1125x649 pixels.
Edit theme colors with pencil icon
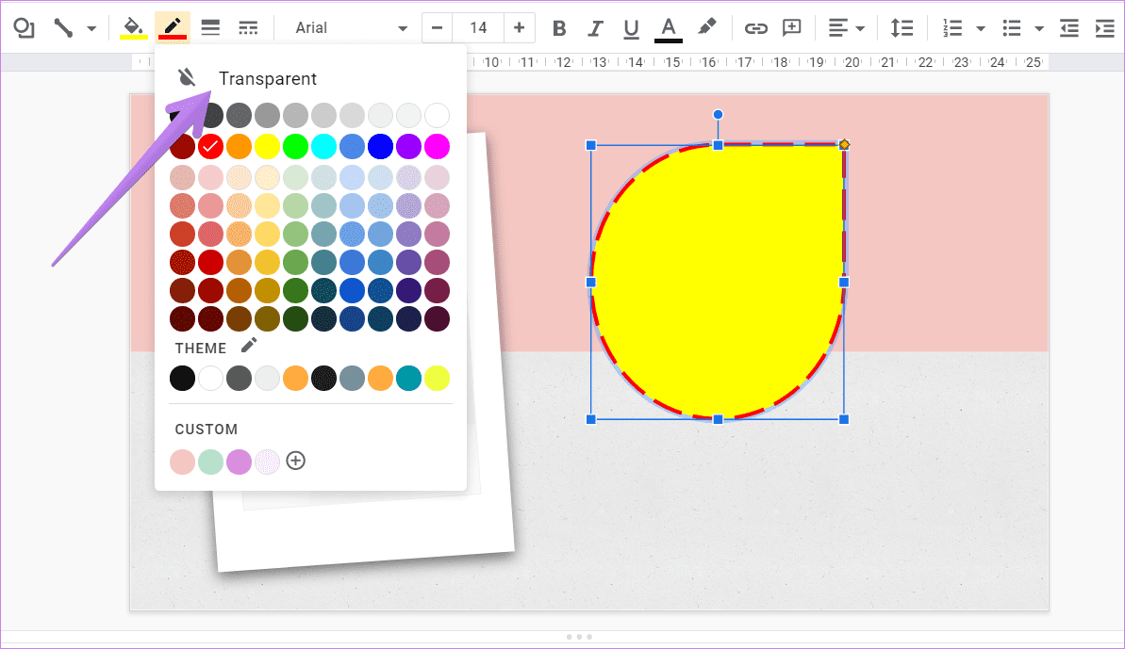click(248, 346)
